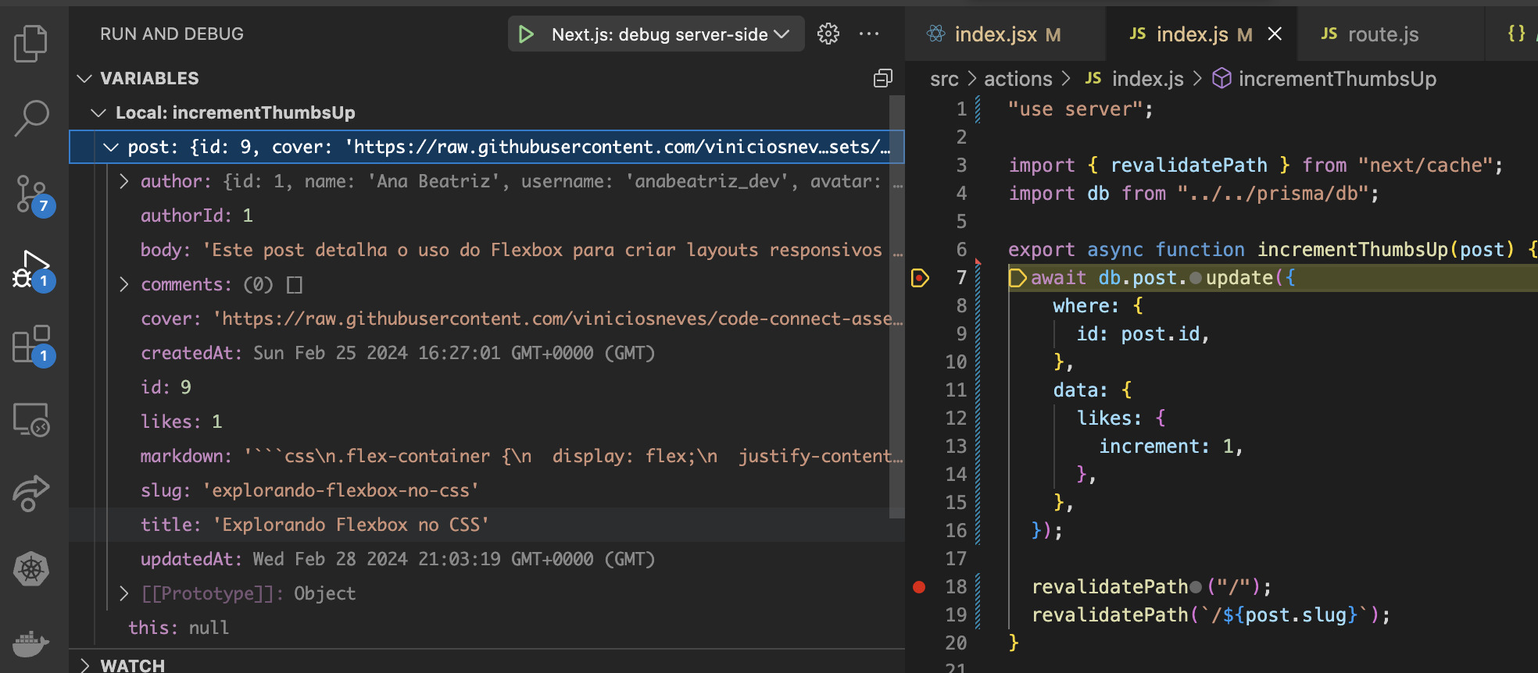Click the variables panel vertical scrollbar
The width and height of the screenshot is (1538, 673).
pyautogui.click(x=897, y=307)
